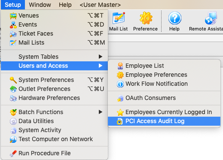Expand the System Tables submenu arrow
The height and width of the screenshot is (160, 223).
[101, 57]
